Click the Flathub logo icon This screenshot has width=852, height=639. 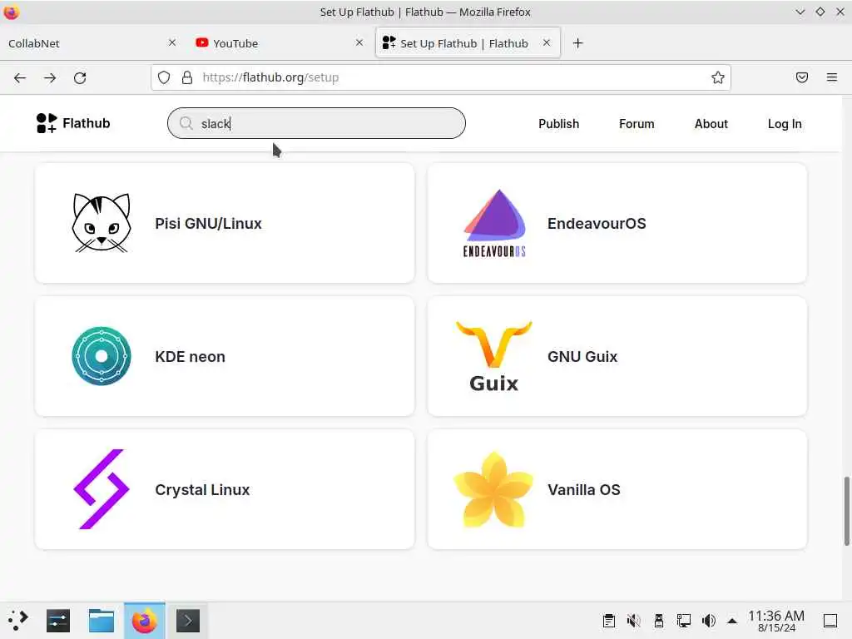(x=47, y=123)
